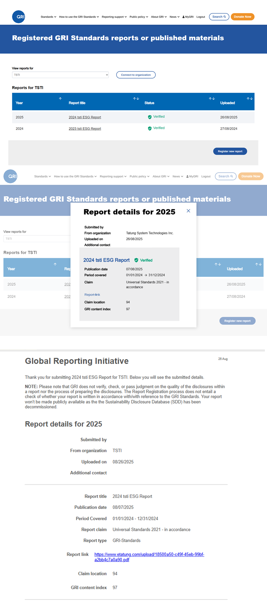Click the dark blue Register new report button
This screenshot has height=609, width=267.
(230, 151)
